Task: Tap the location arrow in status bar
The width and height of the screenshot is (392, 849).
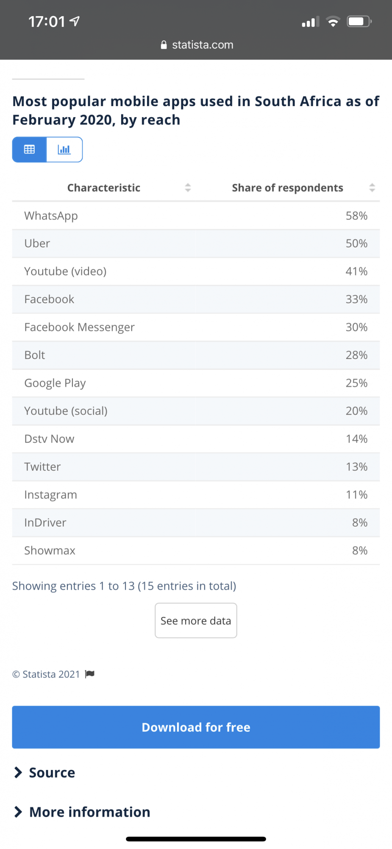Action: (x=75, y=21)
